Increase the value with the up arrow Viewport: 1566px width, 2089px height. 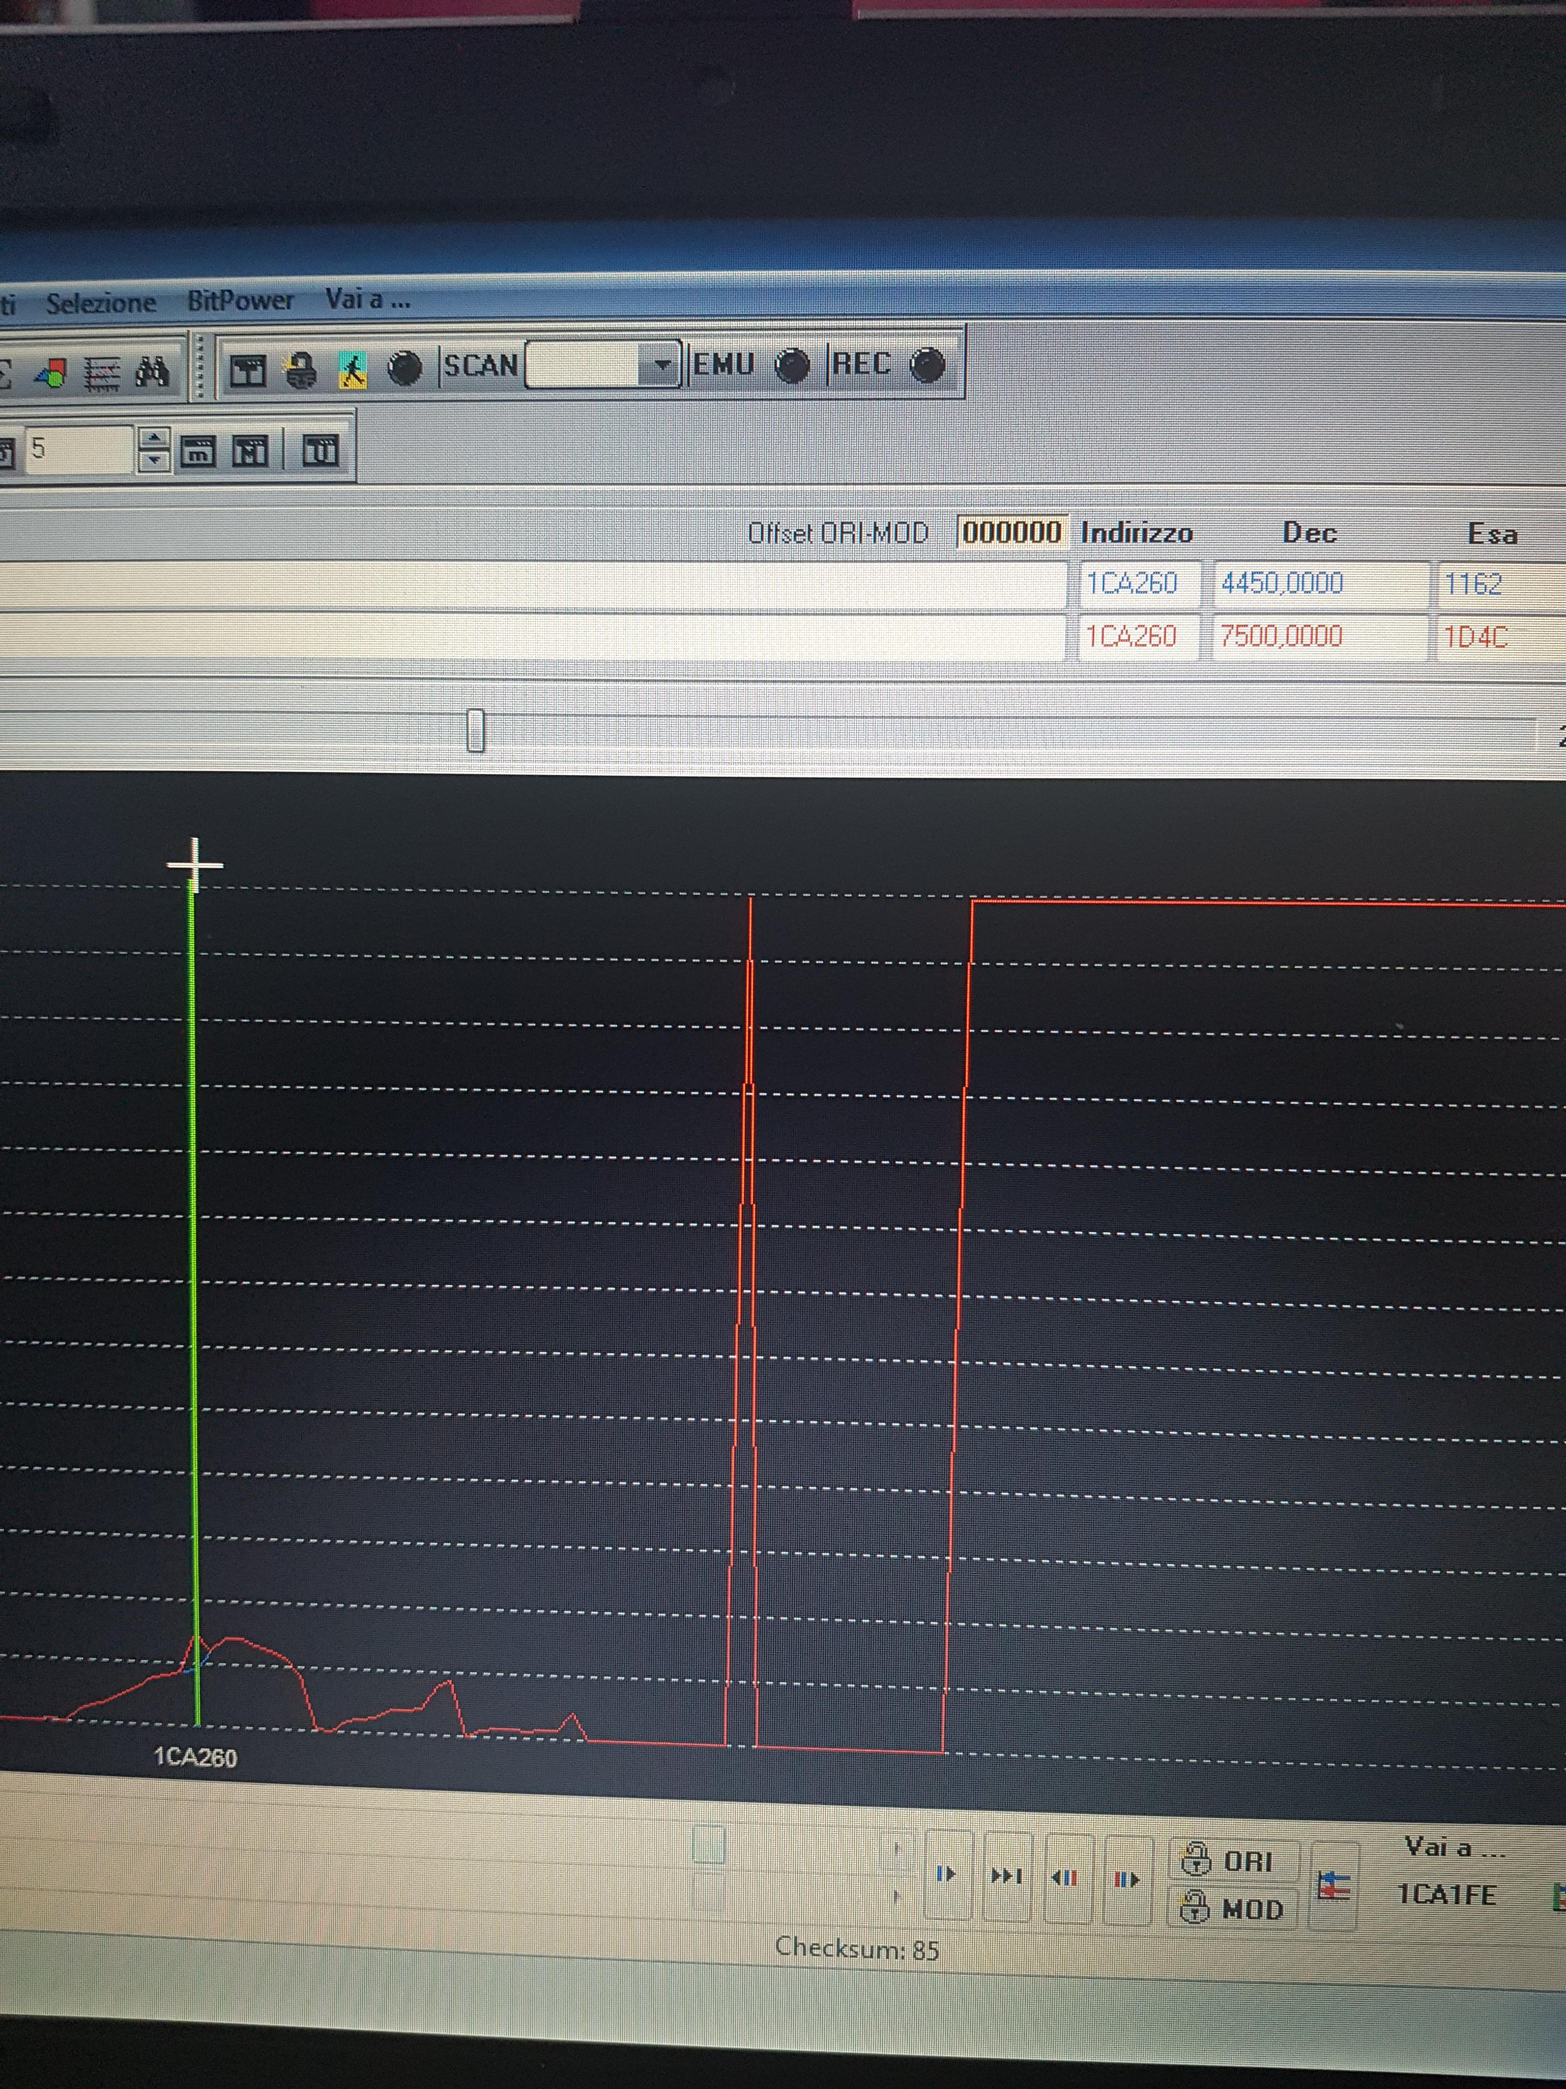coord(154,437)
